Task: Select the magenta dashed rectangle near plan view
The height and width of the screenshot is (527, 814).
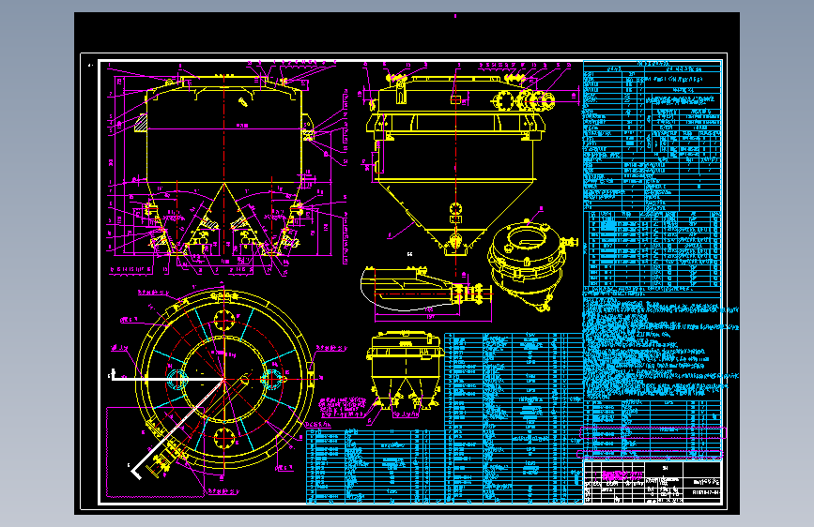Action: pos(155,451)
